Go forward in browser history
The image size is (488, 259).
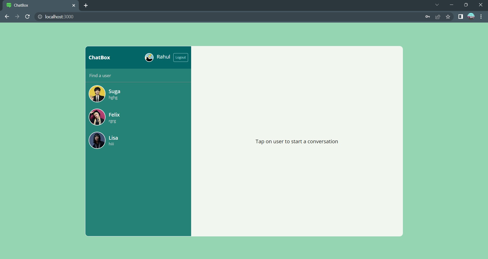coord(17,17)
